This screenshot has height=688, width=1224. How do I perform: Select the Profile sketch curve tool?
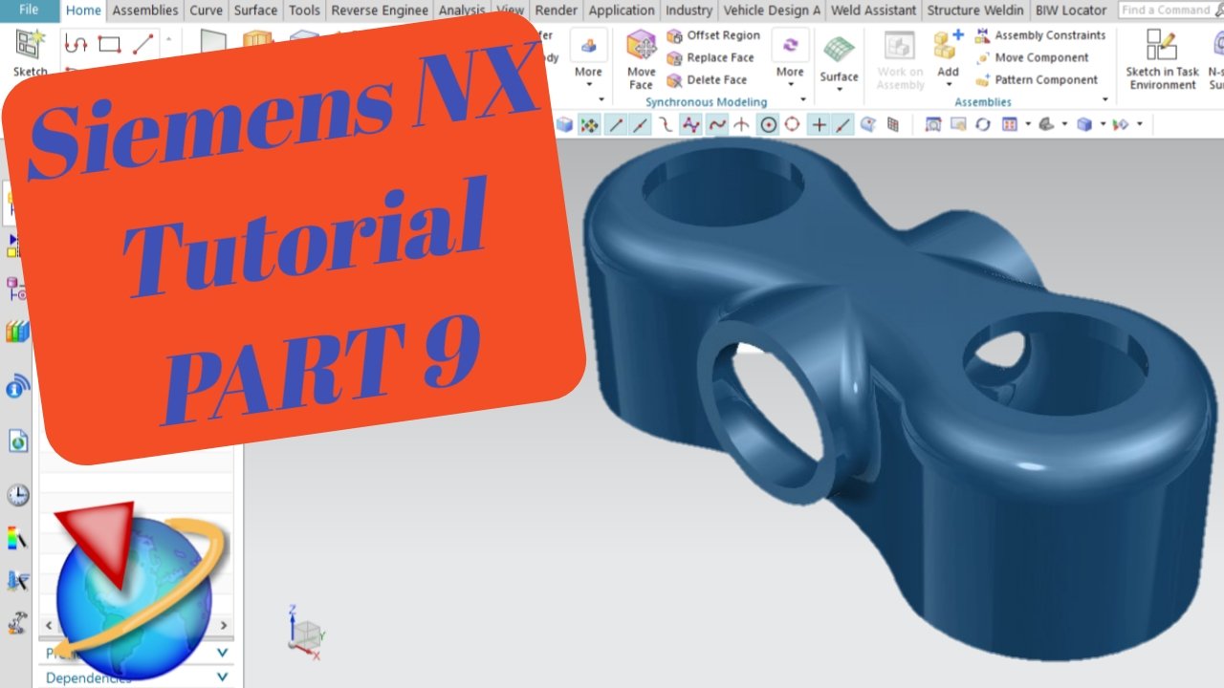(x=76, y=44)
